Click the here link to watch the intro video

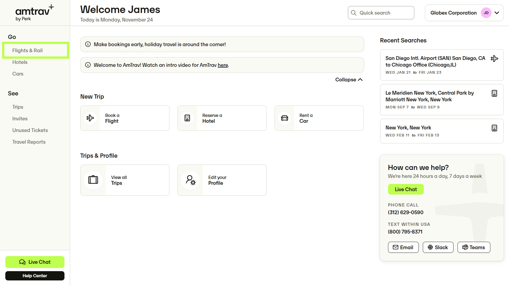click(x=223, y=65)
